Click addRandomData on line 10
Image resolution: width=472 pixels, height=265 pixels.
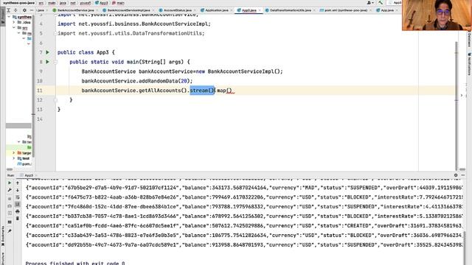click(x=159, y=81)
